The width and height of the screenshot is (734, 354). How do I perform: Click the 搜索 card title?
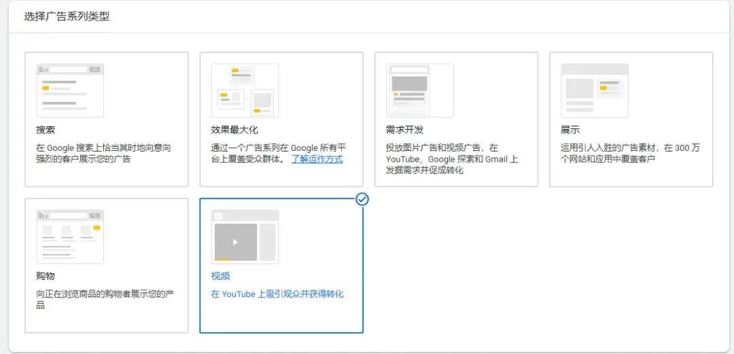(46, 130)
